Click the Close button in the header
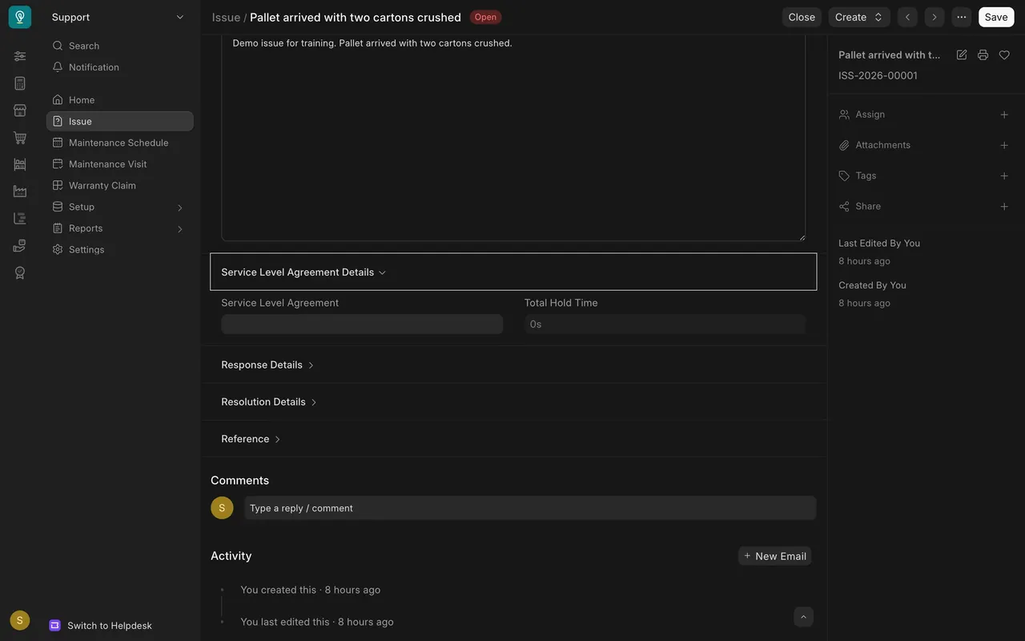The image size is (1025, 641). click(802, 17)
